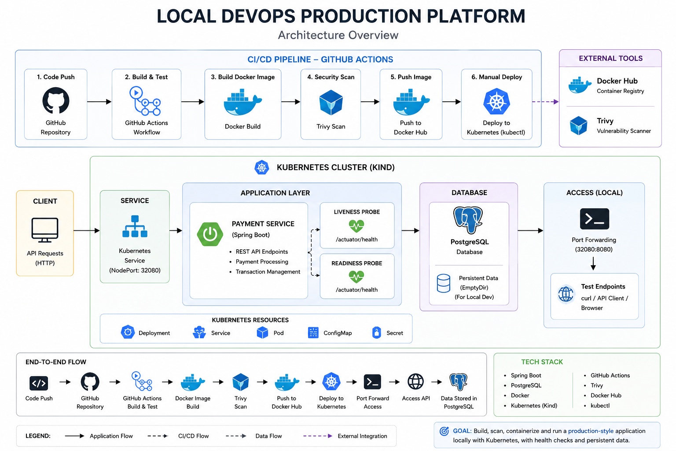Select the Liveness Probe heartbeat icon

pyautogui.click(x=356, y=226)
